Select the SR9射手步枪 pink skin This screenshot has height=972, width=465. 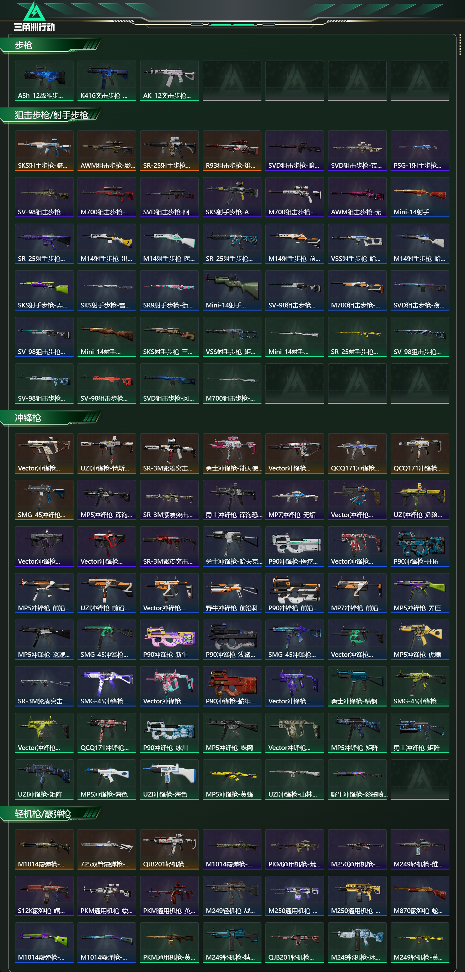coord(170,290)
